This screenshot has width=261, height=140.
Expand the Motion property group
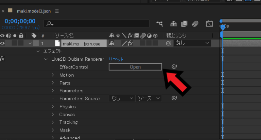click(x=53, y=75)
